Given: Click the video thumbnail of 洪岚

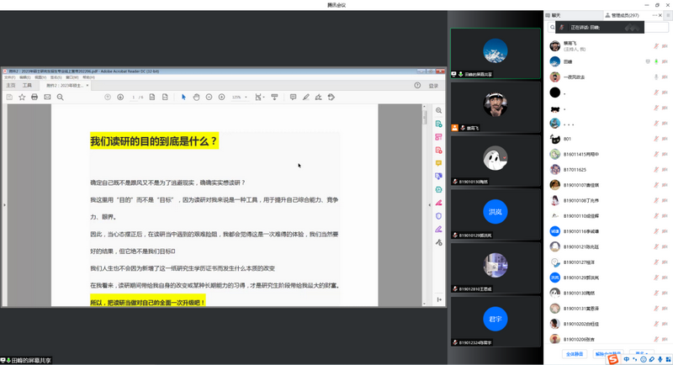Looking at the screenshot, I should [x=495, y=212].
